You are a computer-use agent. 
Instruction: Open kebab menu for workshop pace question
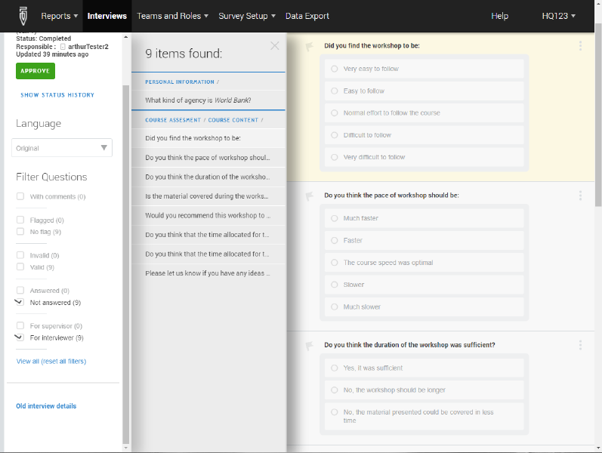[580, 196]
